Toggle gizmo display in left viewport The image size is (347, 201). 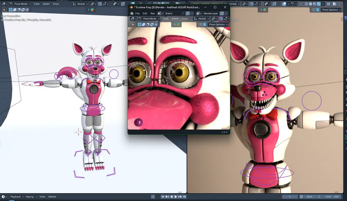coord(123,4)
